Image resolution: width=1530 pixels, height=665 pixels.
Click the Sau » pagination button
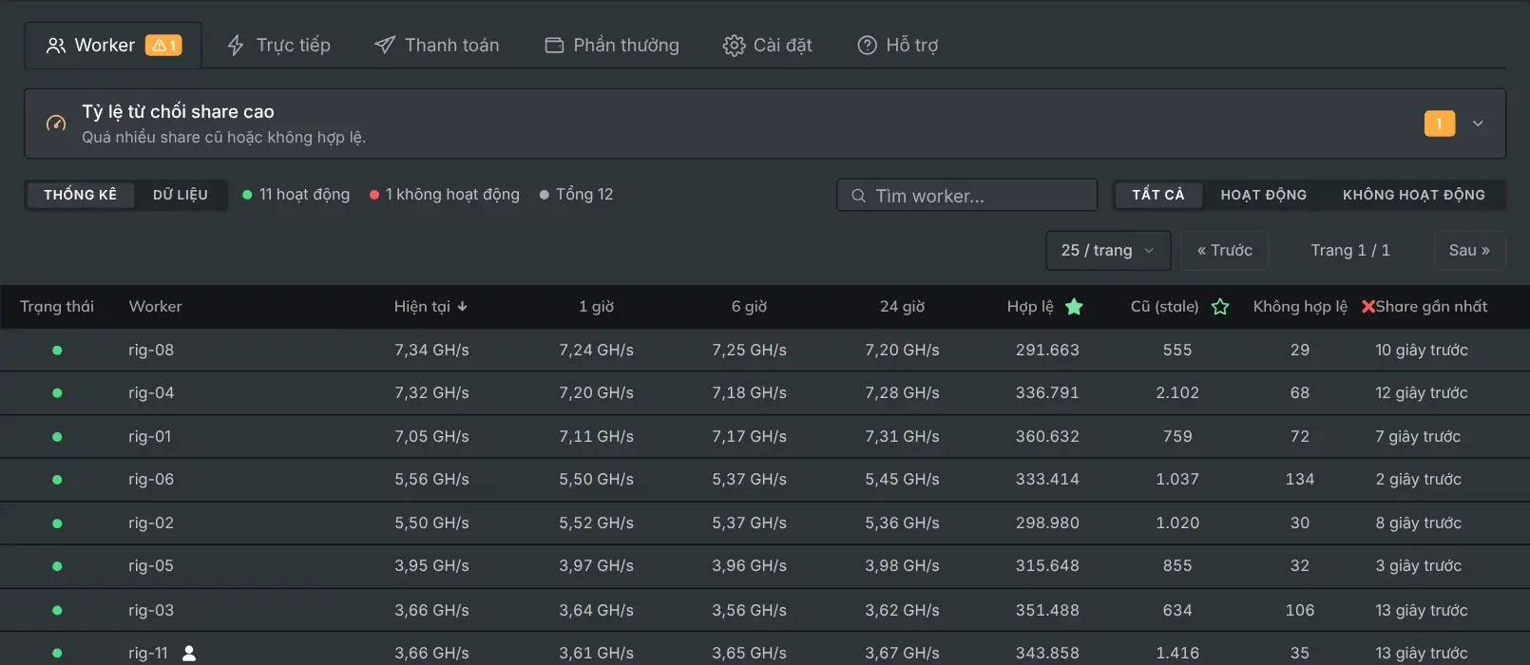[1470, 251]
